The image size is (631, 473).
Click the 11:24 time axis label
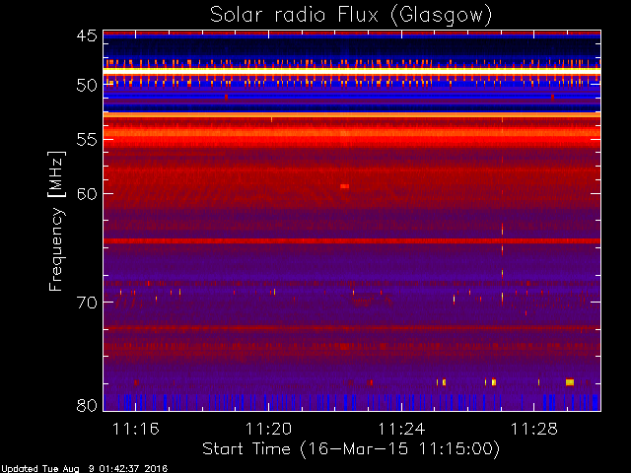point(401,429)
